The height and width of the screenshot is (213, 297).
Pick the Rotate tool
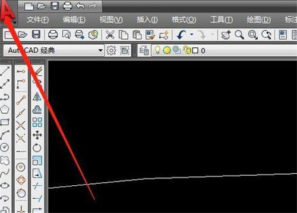[x=37, y=148]
